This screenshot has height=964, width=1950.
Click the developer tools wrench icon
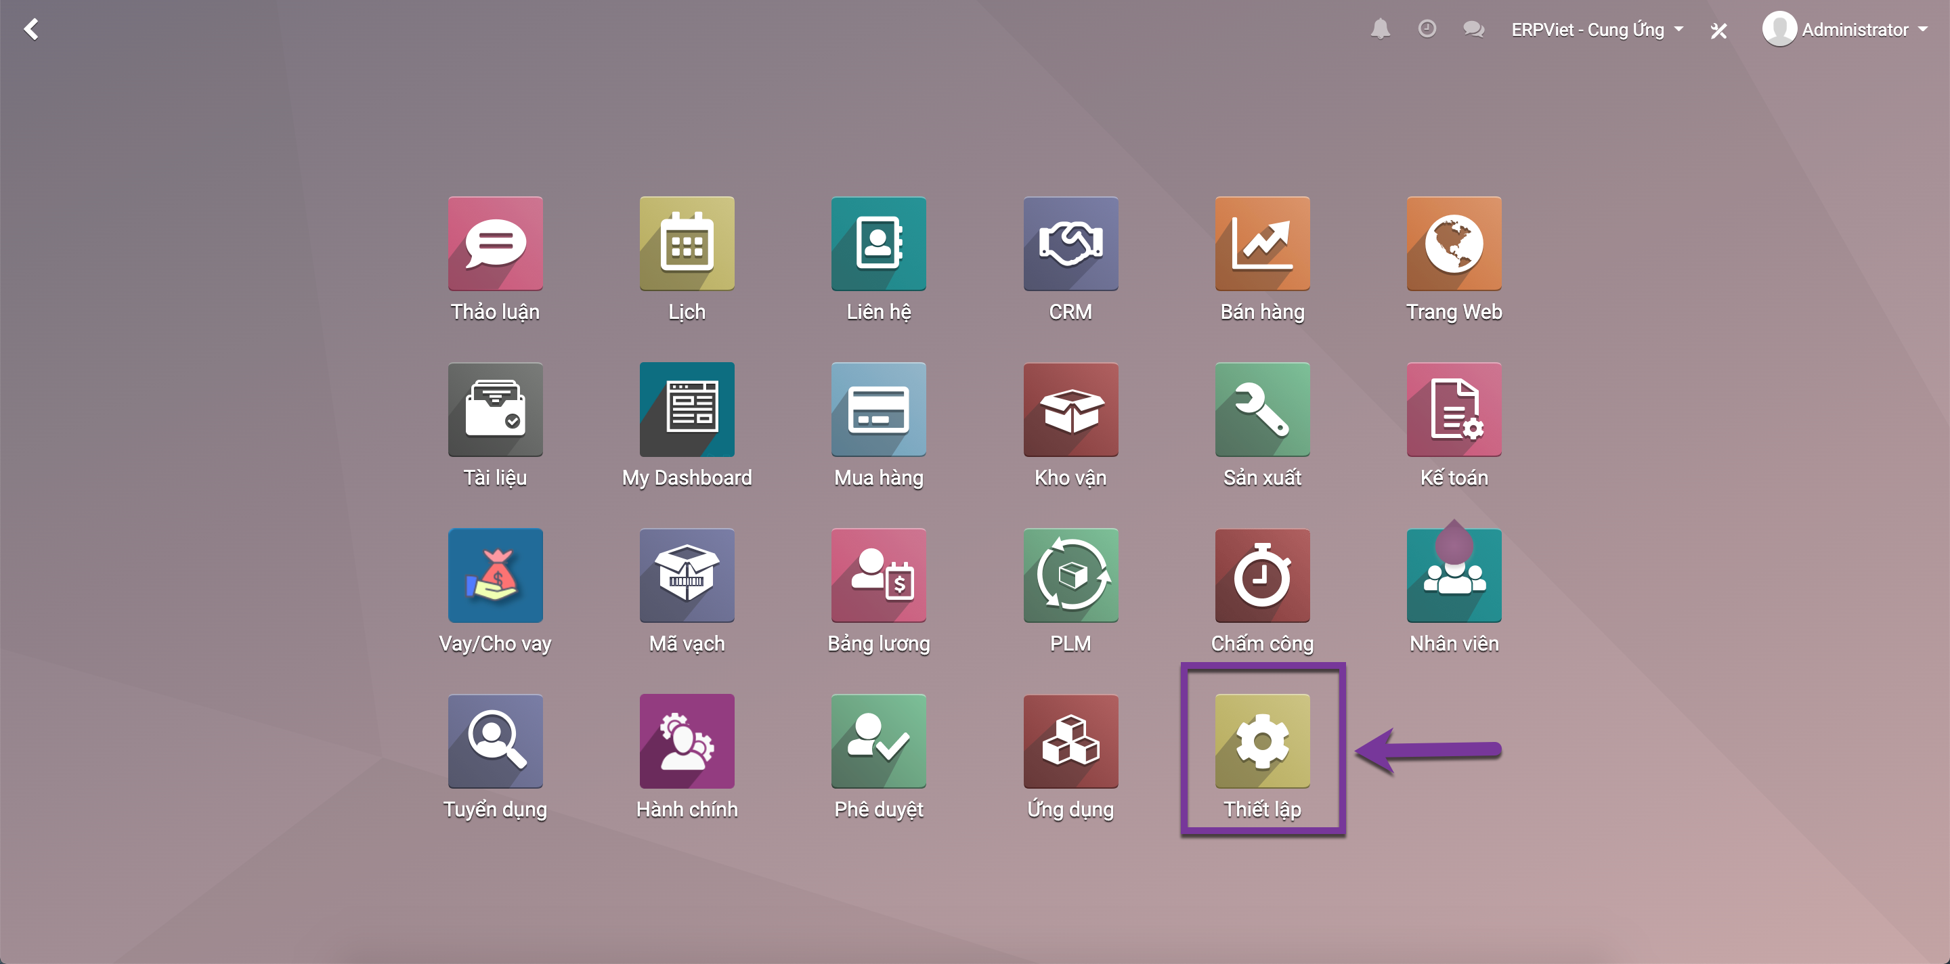click(x=1718, y=30)
